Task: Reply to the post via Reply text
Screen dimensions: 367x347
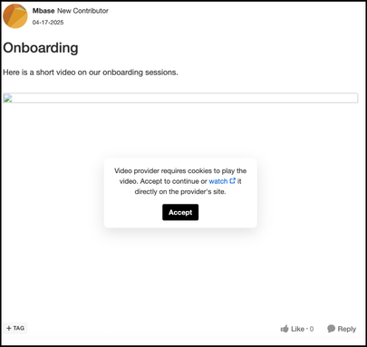Action: click(x=347, y=329)
